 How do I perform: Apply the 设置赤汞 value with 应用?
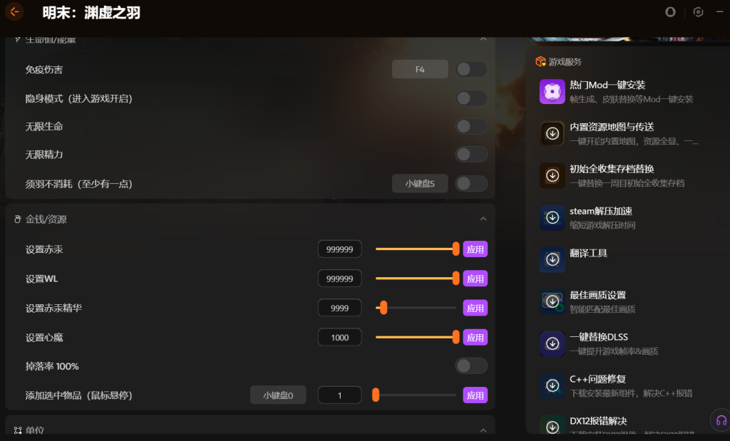click(x=475, y=249)
